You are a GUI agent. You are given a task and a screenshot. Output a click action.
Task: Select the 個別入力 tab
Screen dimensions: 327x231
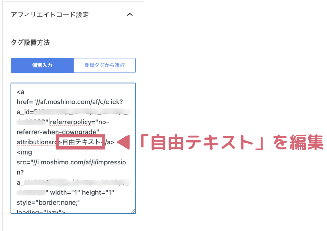pos(42,65)
